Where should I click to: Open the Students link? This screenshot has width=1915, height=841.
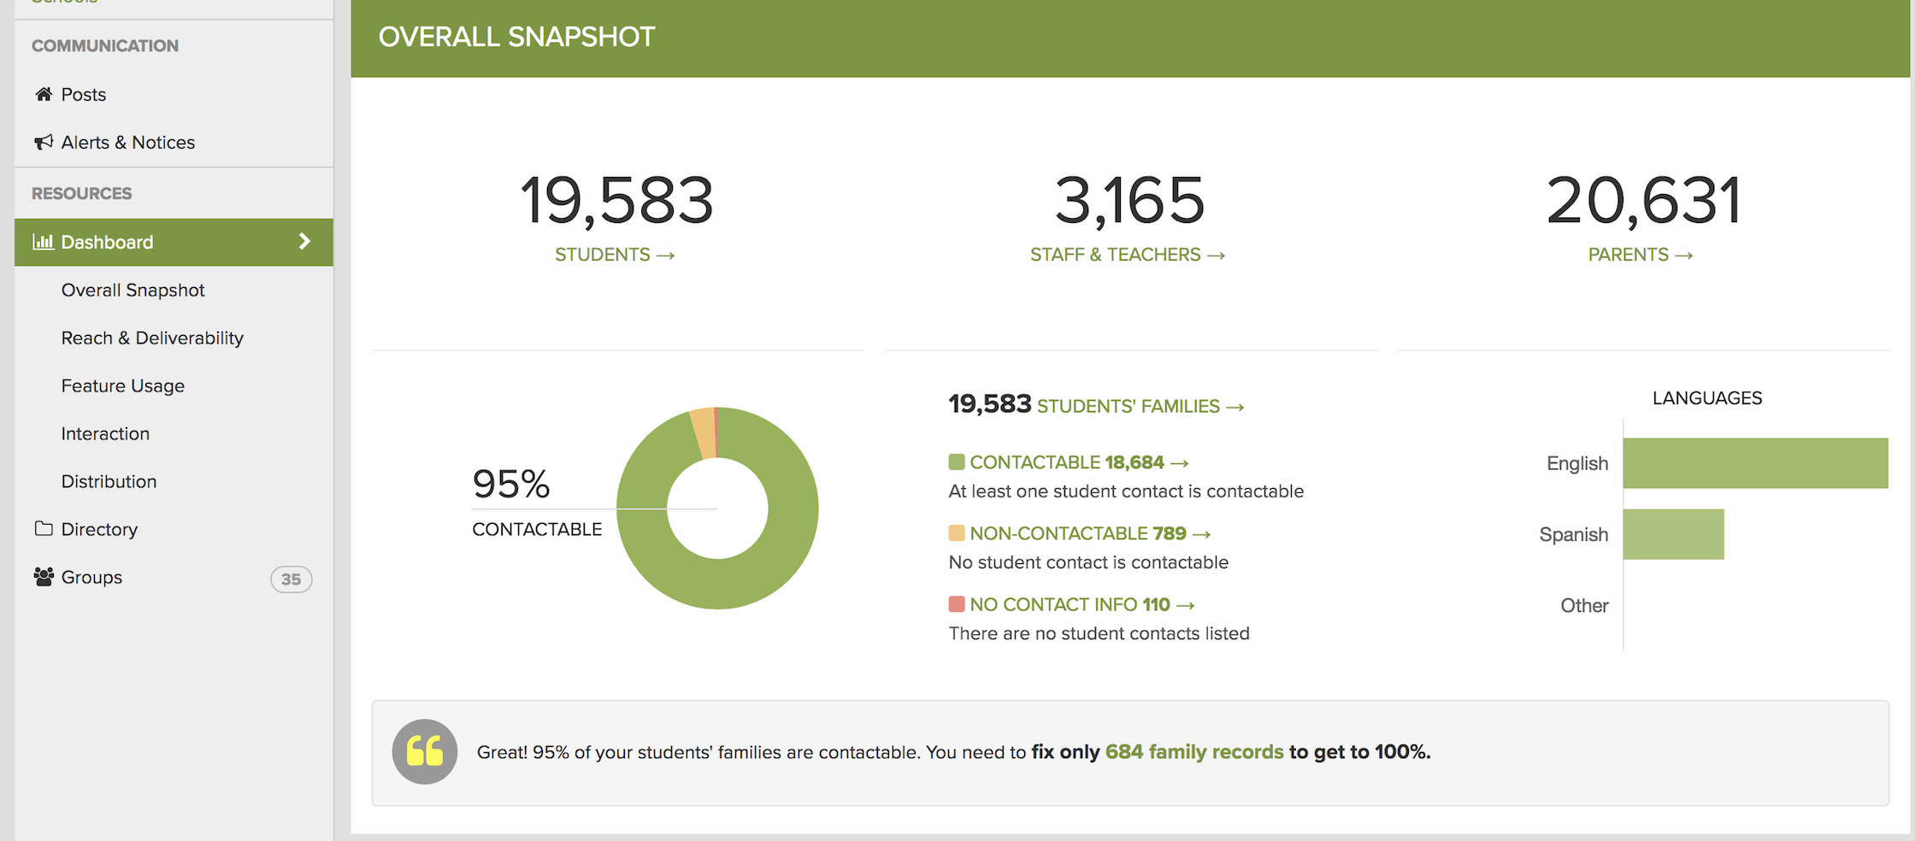(x=614, y=255)
